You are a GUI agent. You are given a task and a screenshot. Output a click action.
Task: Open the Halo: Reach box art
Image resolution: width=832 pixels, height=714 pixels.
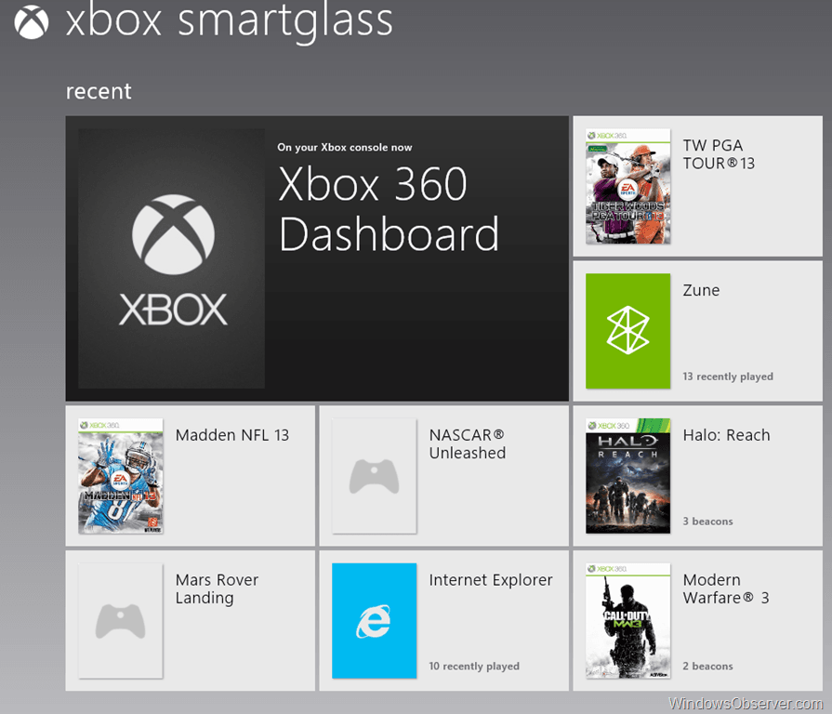(627, 476)
